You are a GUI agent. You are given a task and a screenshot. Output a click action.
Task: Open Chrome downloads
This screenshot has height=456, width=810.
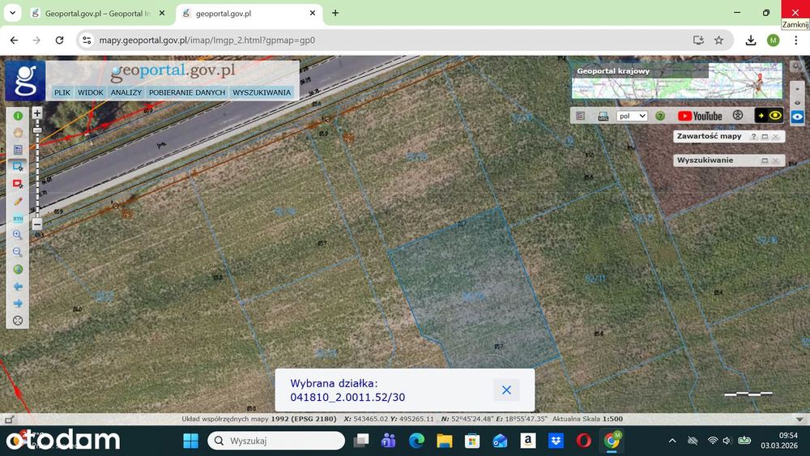751,40
